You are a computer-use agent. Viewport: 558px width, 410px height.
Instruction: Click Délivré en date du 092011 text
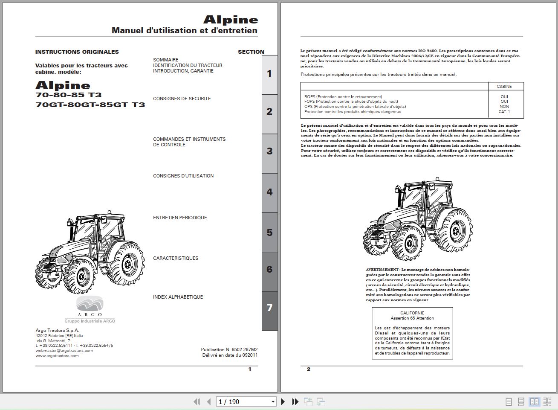pyautogui.click(x=230, y=355)
